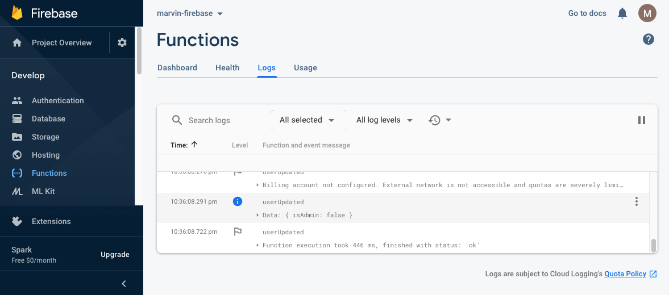Click the log list scrollbar thumb
The width and height of the screenshot is (669, 295).
pos(654,245)
